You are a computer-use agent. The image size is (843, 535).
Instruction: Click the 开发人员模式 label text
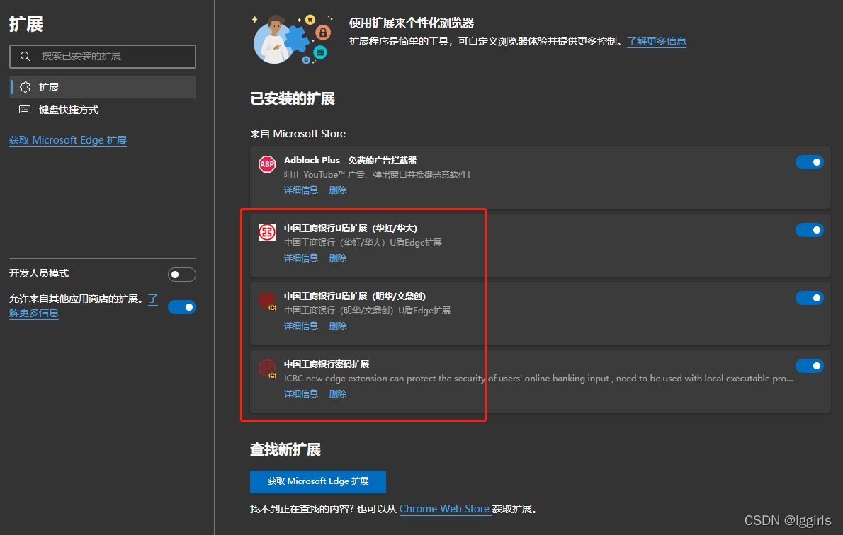(39, 273)
